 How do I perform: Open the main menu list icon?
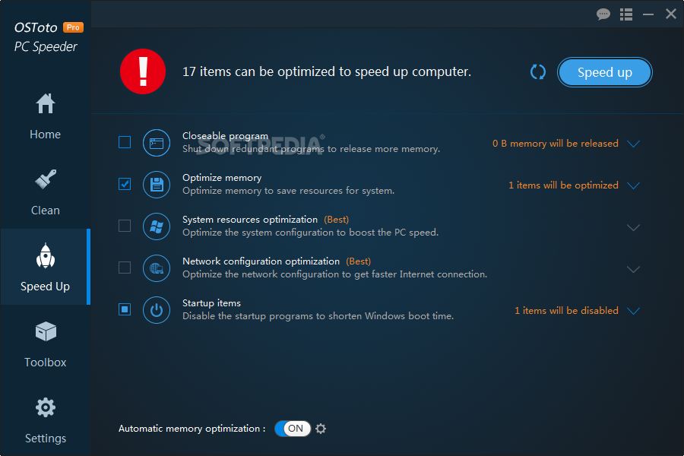(x=626, y=14)
